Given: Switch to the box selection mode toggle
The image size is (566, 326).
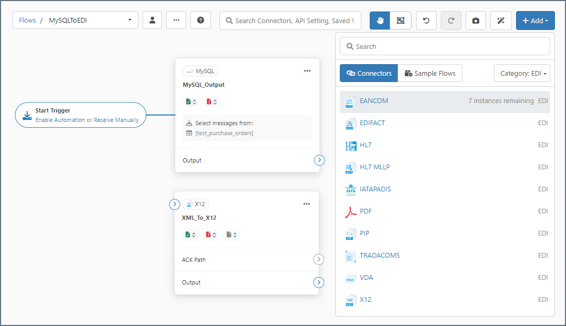Looking at the screenshot, I should tap(401, 21).
